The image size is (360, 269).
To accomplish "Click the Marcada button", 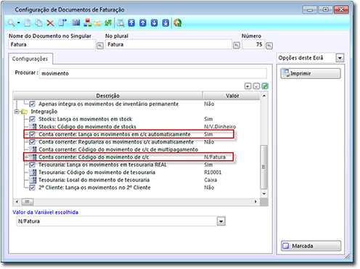I will coord(311,246).
